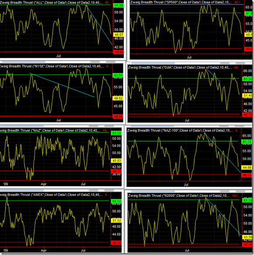The width and height of the screenshot is (254, 255).
Task: Click the horizontal scrollbar thumb above the NAZ chart
Action: tap(22, 126)
